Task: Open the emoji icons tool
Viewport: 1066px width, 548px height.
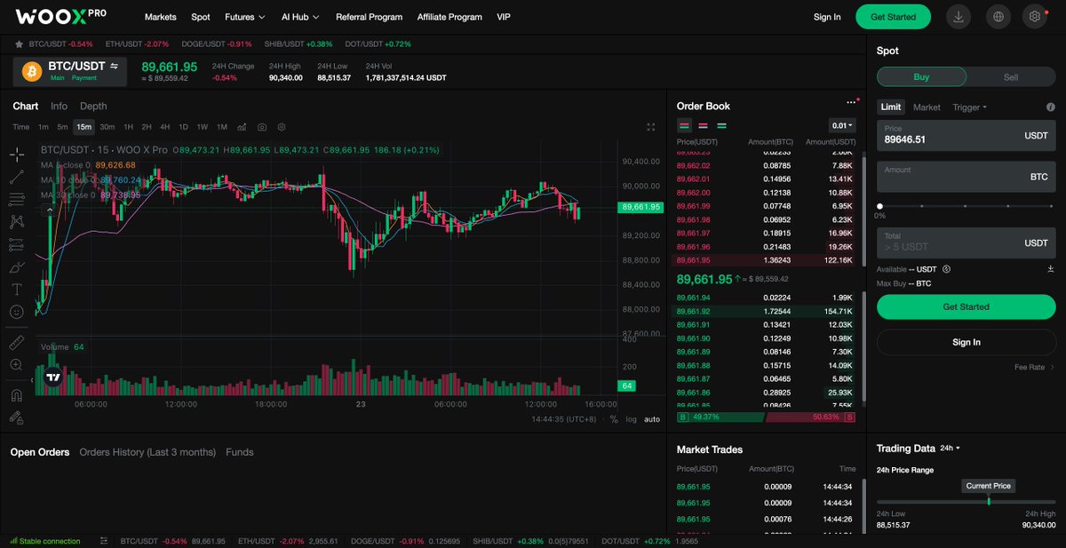Action: click(16, 312)
